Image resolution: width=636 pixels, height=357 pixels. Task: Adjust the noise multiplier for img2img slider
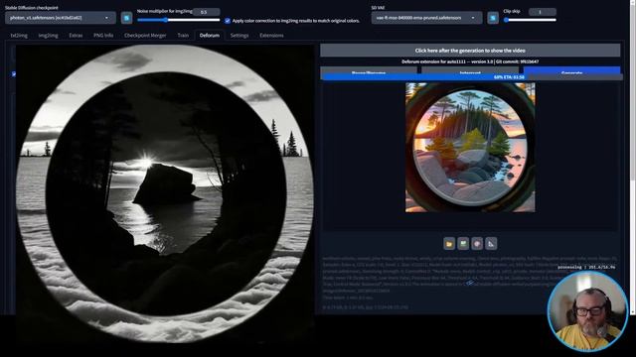(179, 20)
